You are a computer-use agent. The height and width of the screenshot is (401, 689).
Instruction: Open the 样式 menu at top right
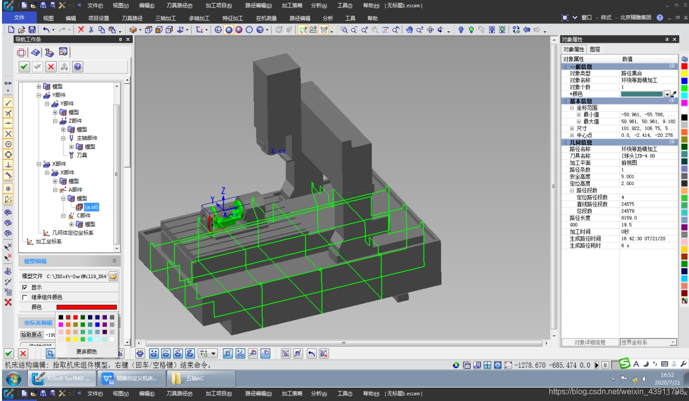(606, 17)
